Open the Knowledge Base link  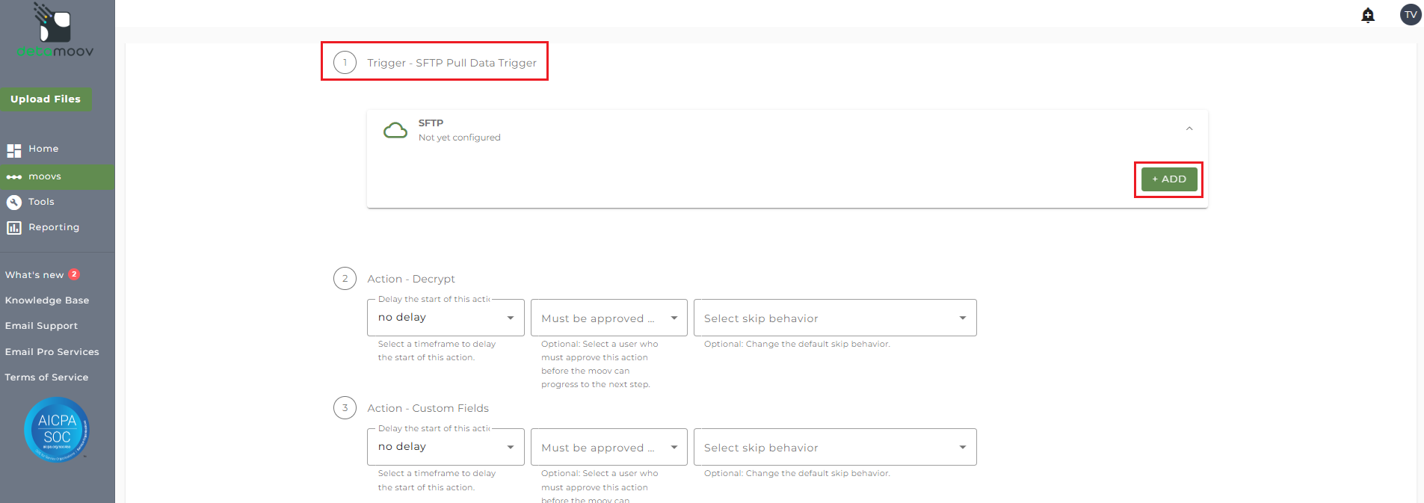tap(47, 300)
